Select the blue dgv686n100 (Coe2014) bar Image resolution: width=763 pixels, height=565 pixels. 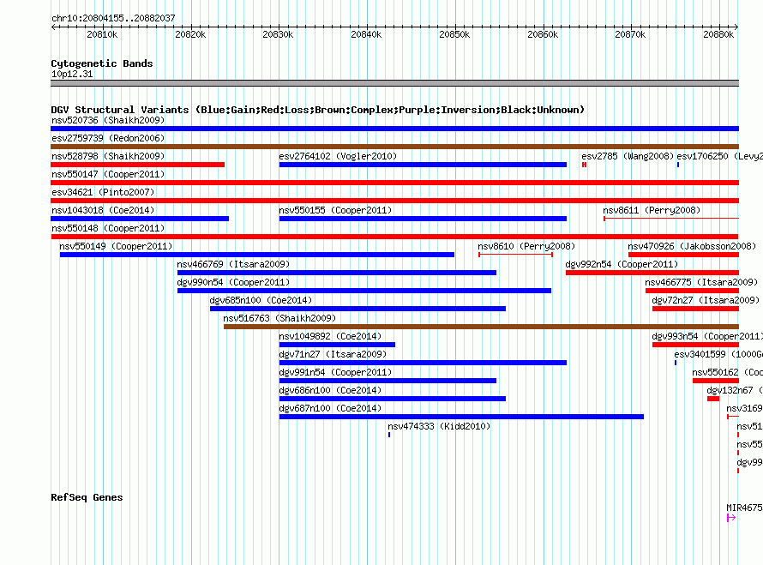click(x=393, y=399)
